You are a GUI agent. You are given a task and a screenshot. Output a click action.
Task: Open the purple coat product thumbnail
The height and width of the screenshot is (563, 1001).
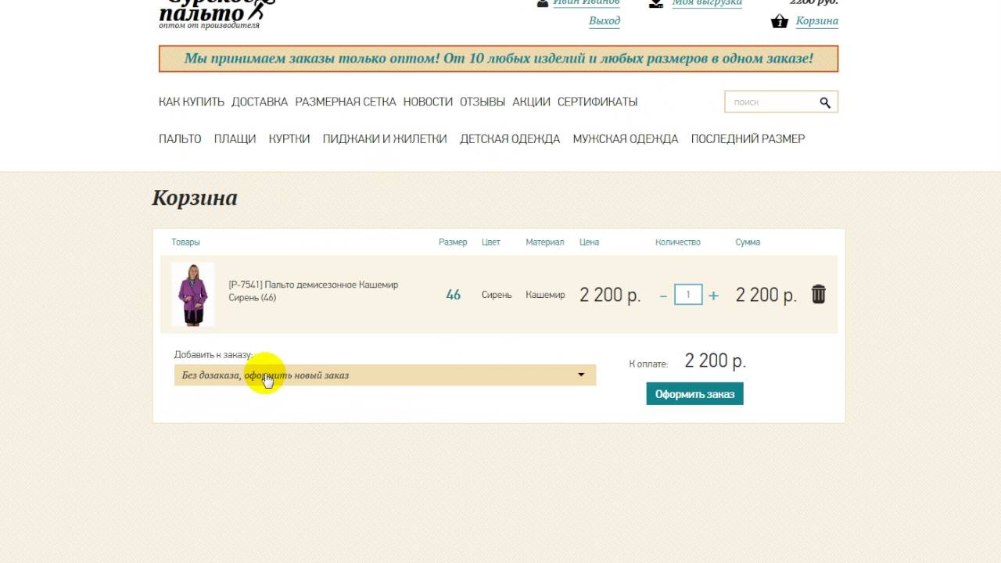[x=192, y=294]
